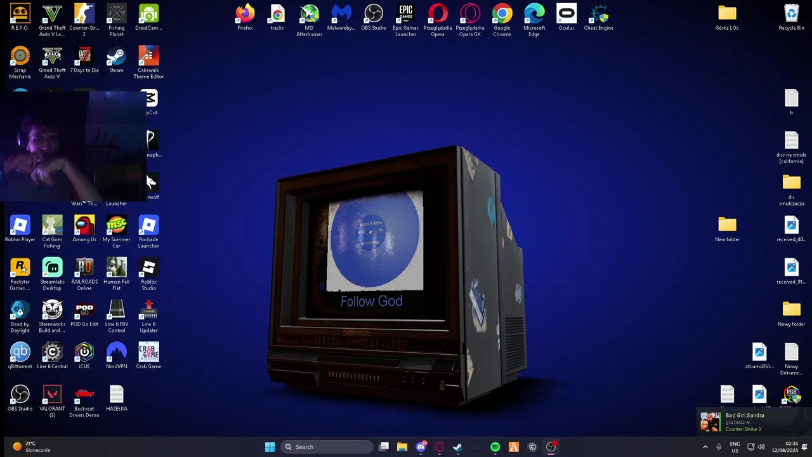
Task: Open the Oculus desktop shortcut
Action: click(566, 17)
